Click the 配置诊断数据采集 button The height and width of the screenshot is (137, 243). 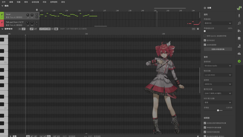pyautogui.click(x=218, y=49)
